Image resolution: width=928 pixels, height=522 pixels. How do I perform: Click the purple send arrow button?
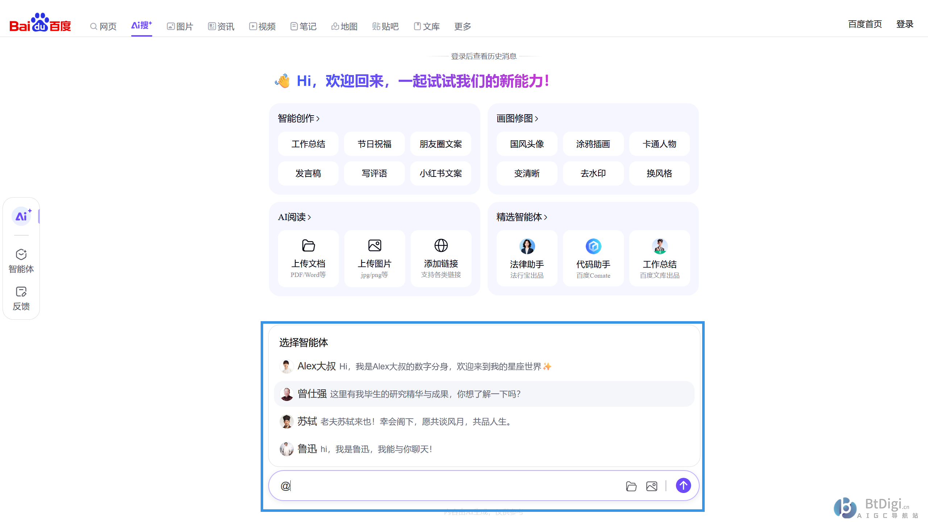coord(683,485)
